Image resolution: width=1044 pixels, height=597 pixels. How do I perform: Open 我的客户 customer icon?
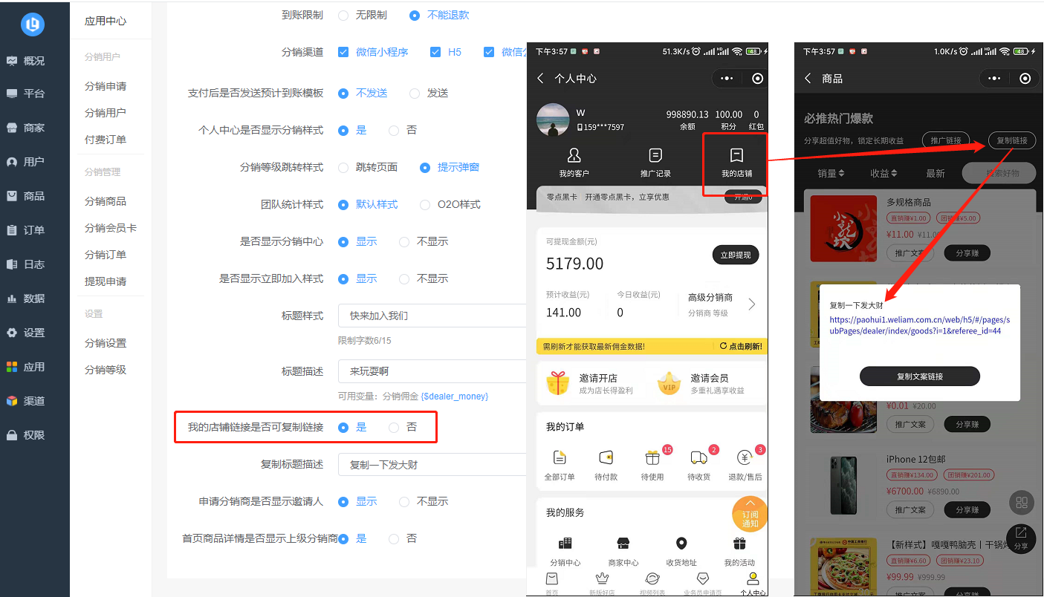(574, 155)
